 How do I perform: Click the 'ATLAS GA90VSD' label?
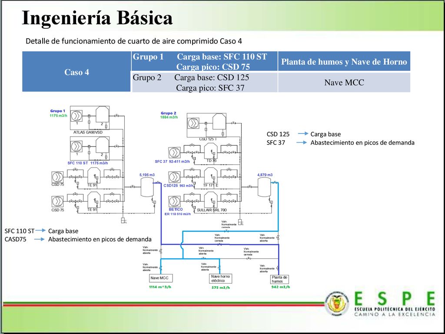click(x=88, y=132)
